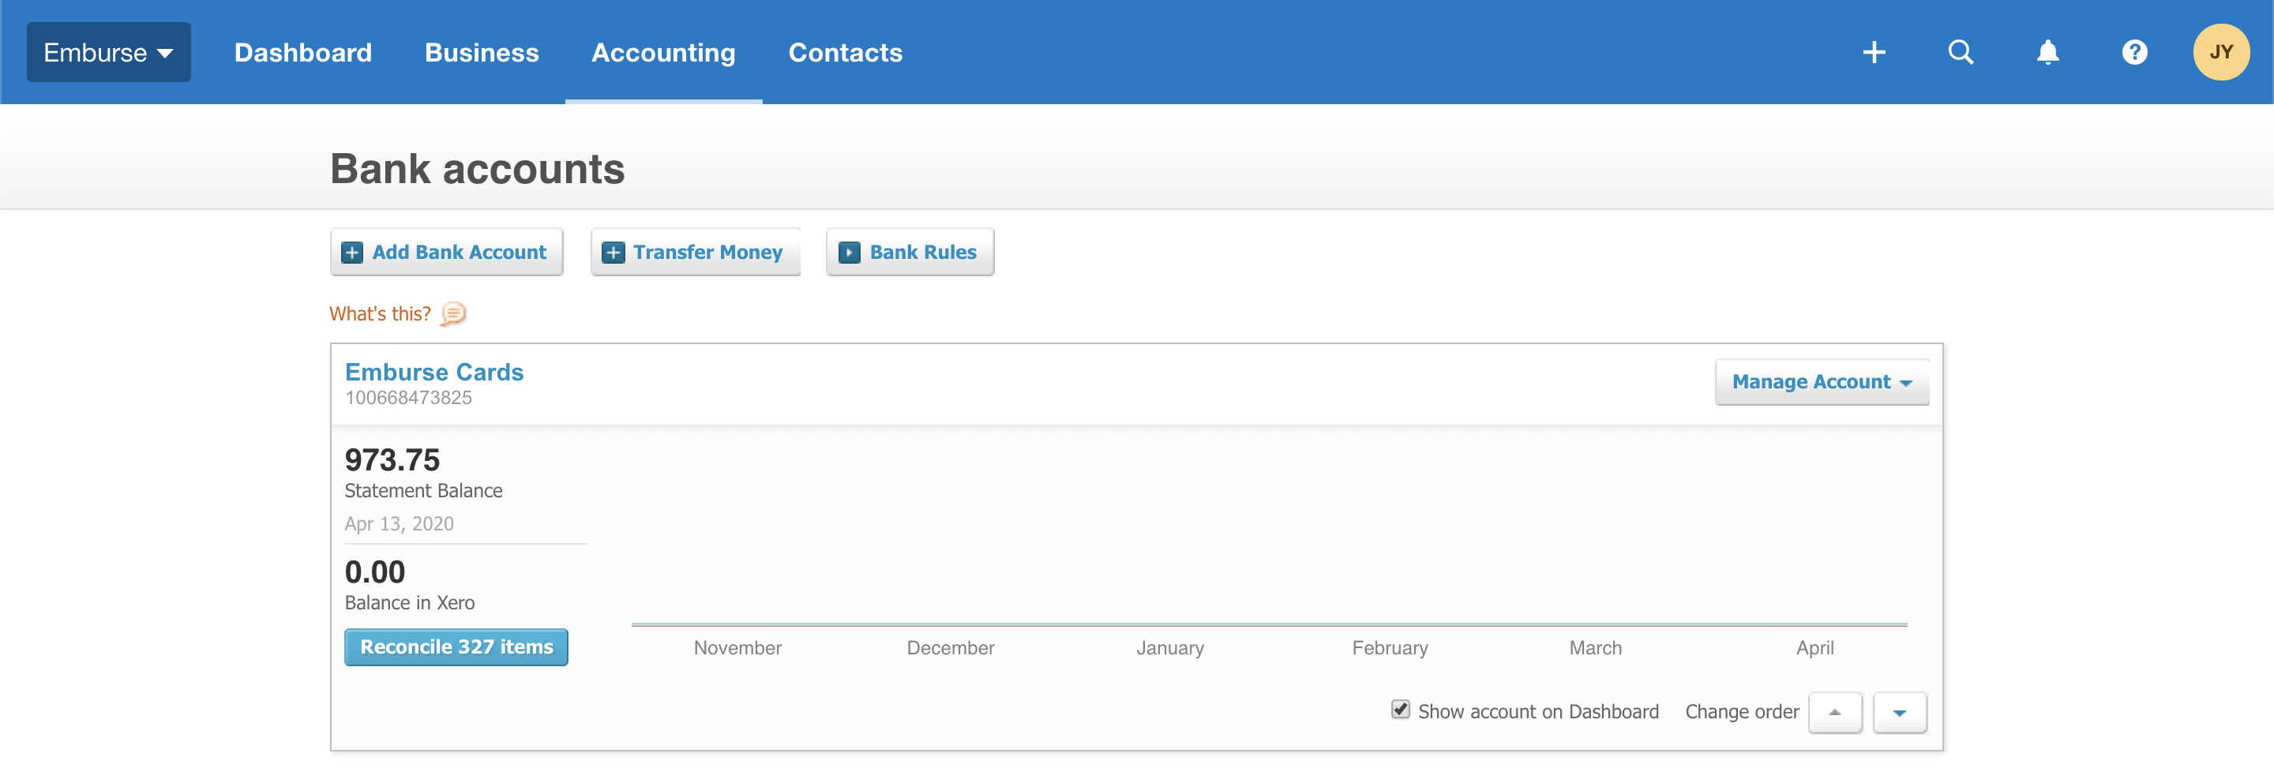Screen dimensions: 2274x772
Task: Go to the Dashboard tab
Action: point(302,53)
